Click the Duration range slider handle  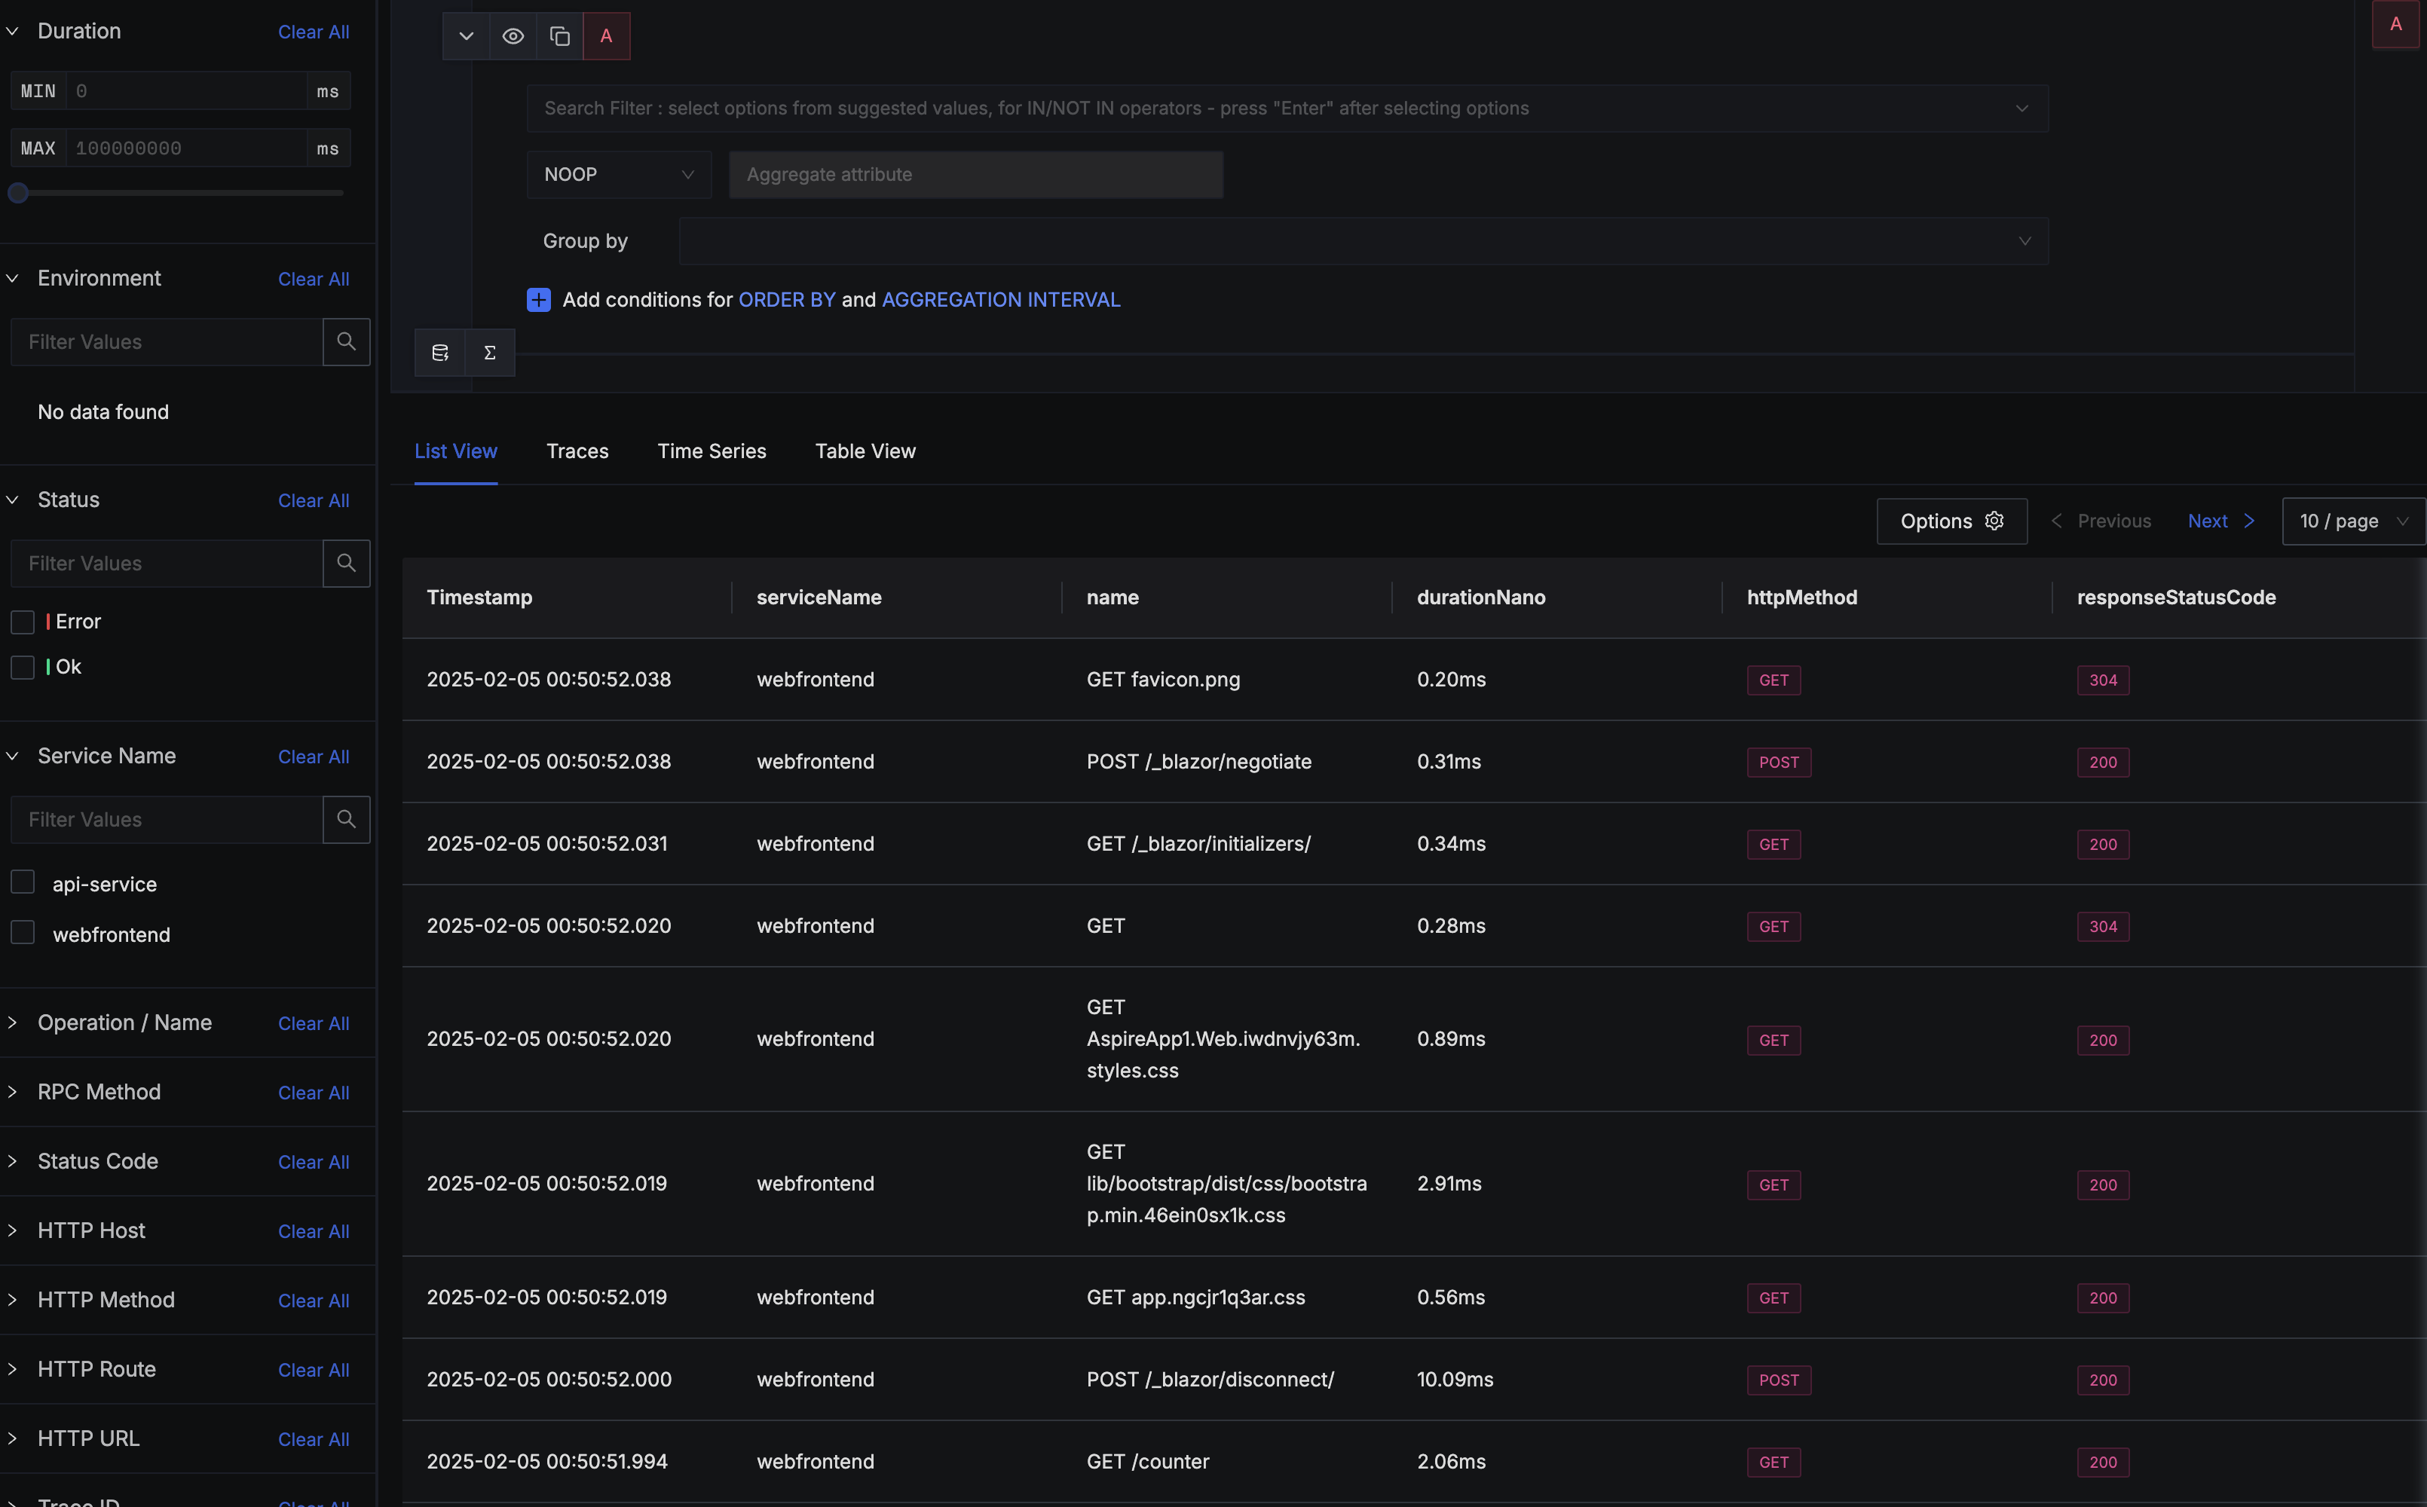(x=18, y=192)
